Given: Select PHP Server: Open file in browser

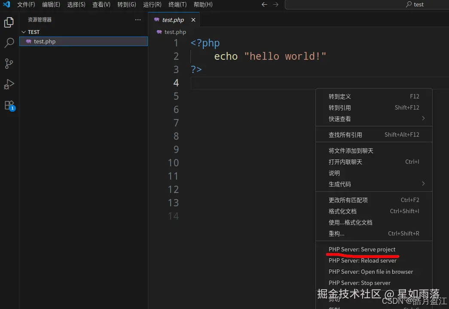Looking at the screenshot, I should pyautogui.click(x=374, y=272).
